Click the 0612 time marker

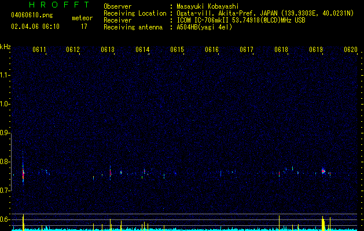coord(73,50)
